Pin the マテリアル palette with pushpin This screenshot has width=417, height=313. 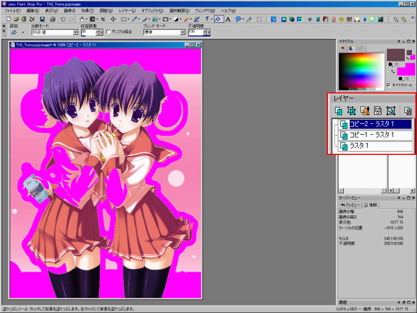click(399, 41)
